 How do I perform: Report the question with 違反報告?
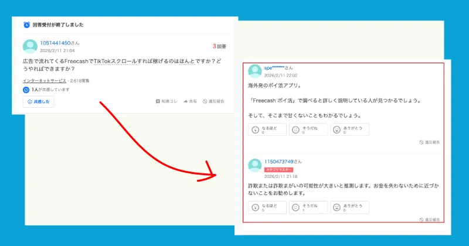click(x=213, y=101)
